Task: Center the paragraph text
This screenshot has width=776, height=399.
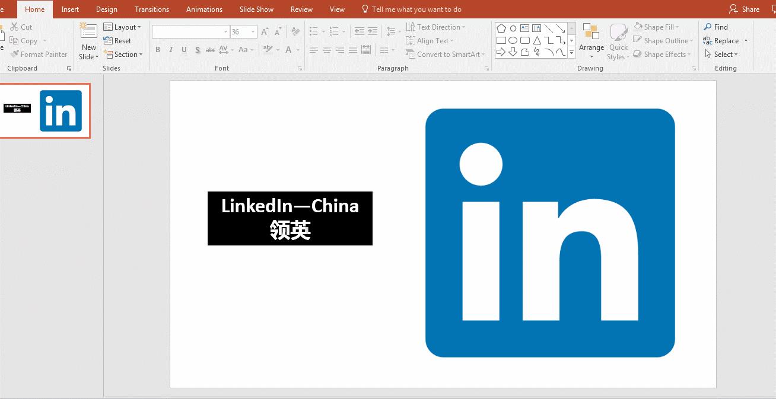Action: 327,50
